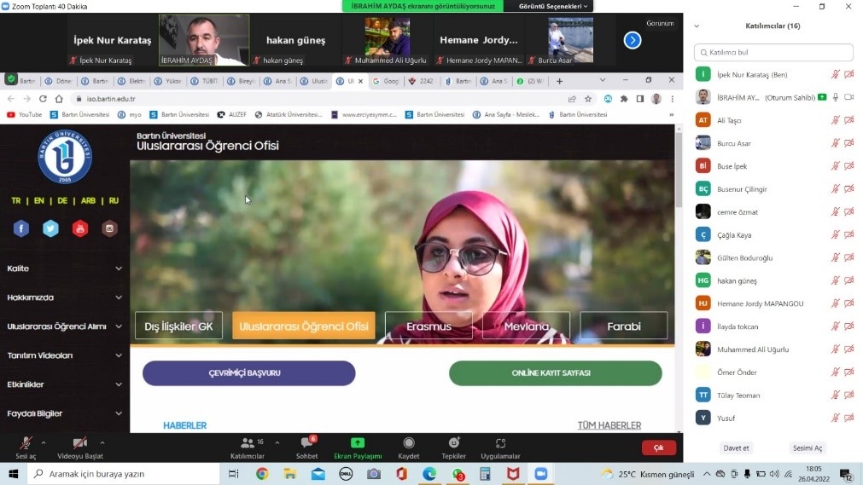
Task: Open Sohbet chat in Zoom toolbar
Action: click(x=306, y=447)
